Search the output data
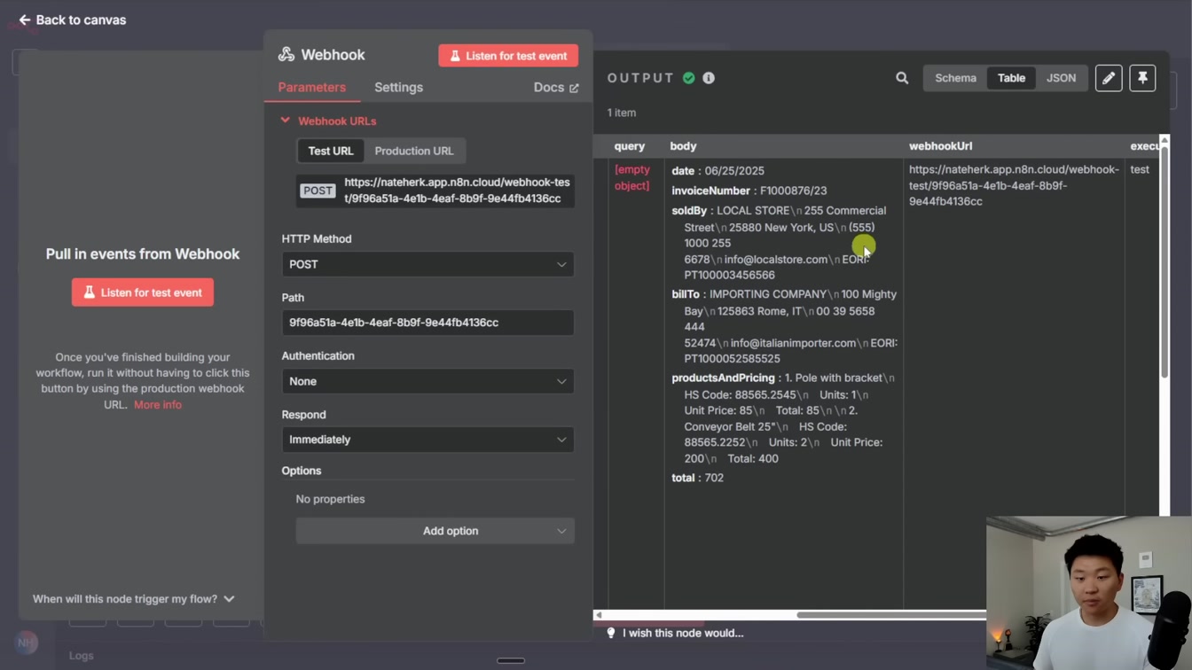 pyautogui.click(x=902, y=78)
